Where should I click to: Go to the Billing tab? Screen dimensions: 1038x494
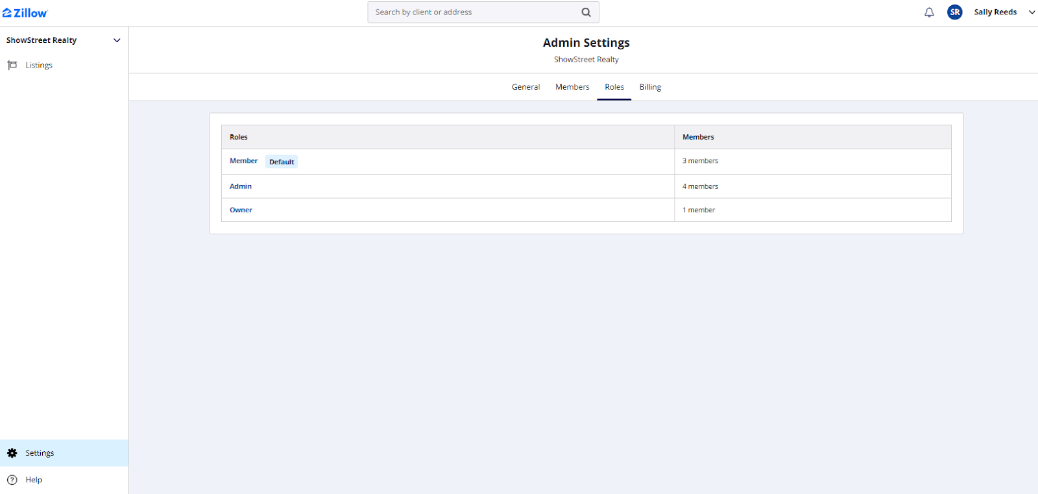[x=650, y=87]
